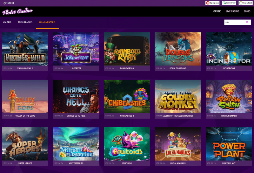This screenshot has height=173, width=254.
Task: Go to the Live Casino menu item
Action: coord(232,11)
